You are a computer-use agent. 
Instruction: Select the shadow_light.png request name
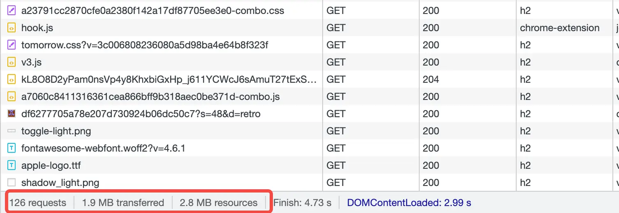(60, 183)
